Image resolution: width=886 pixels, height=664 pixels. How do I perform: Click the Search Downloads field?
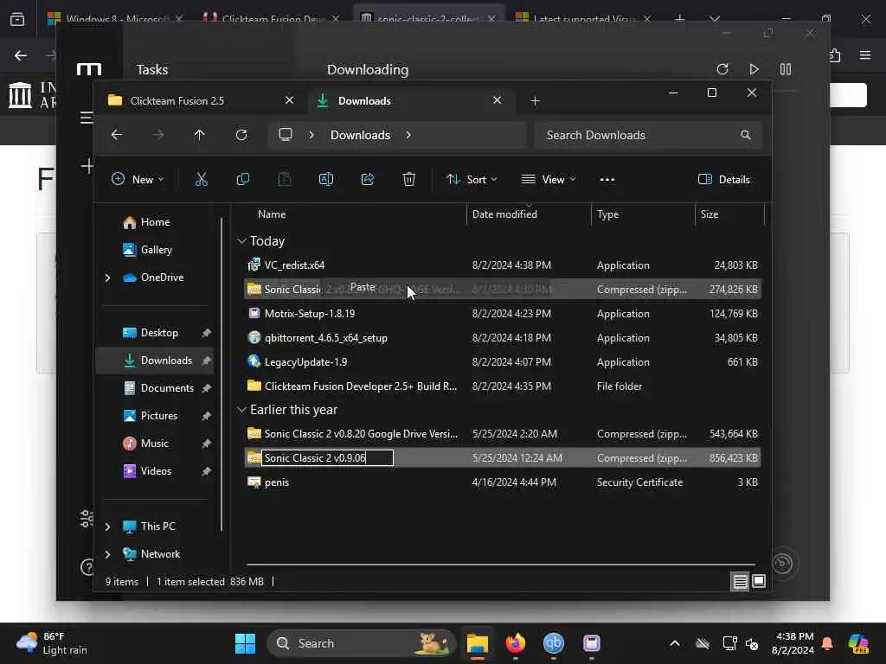[x=647, y=135]
